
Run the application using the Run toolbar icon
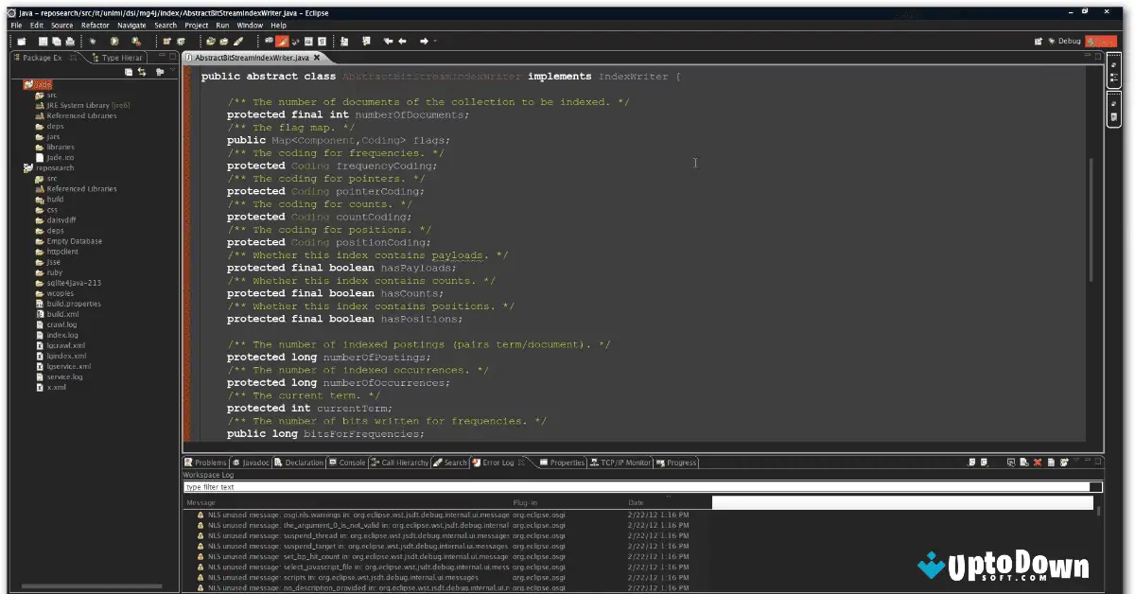coord(114,41)
